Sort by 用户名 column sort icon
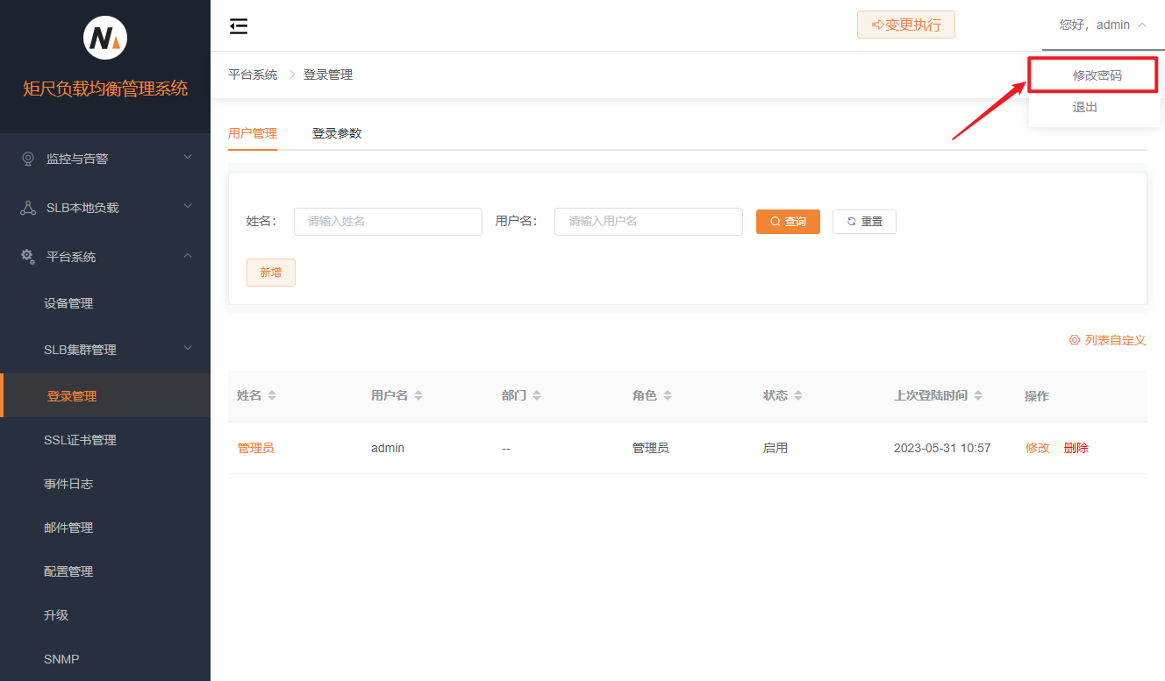The image size is (1165, 681). [x=418, y=396]
